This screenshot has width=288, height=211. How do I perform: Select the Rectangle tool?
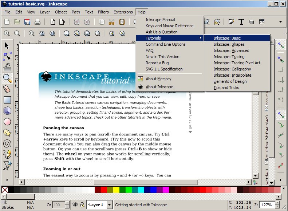[7, 100]
